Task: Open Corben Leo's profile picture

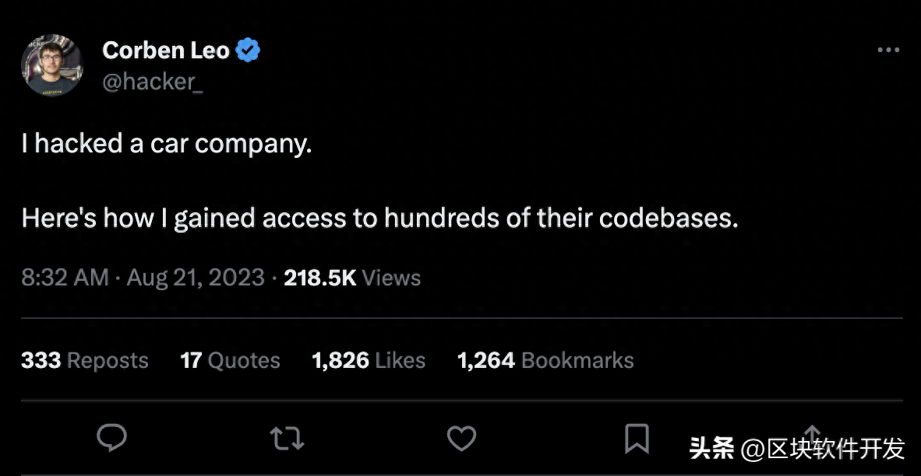Action: pos(51,65)
